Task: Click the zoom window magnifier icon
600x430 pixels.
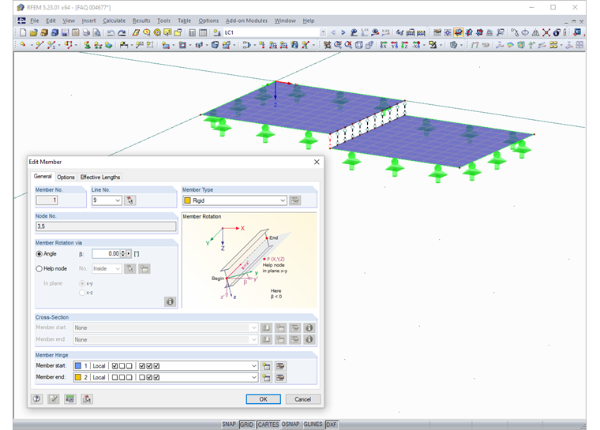Action: 338,45
